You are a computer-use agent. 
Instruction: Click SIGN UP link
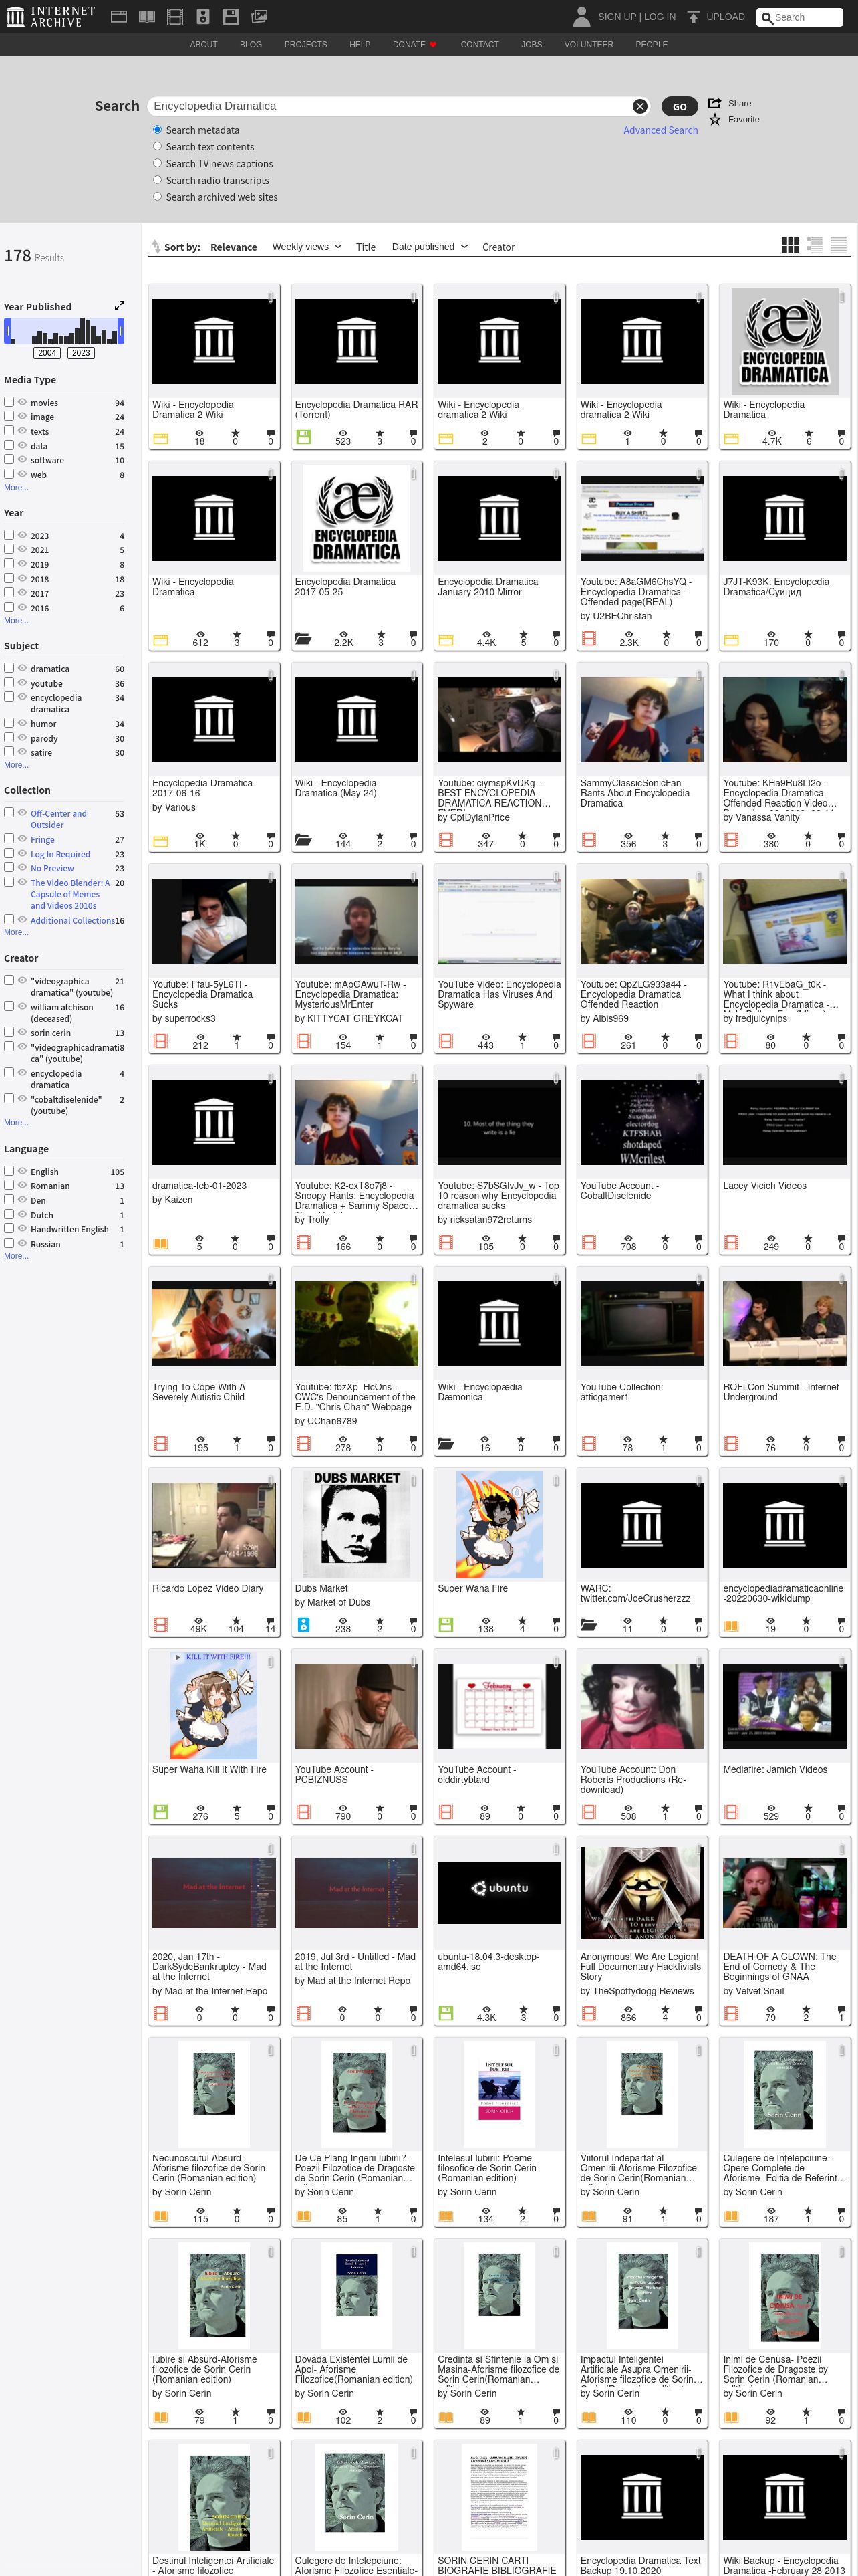(617, 17)
